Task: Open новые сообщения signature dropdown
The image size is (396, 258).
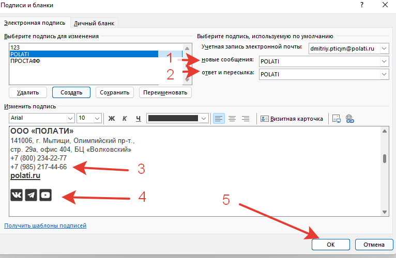Action: [384, 61]
